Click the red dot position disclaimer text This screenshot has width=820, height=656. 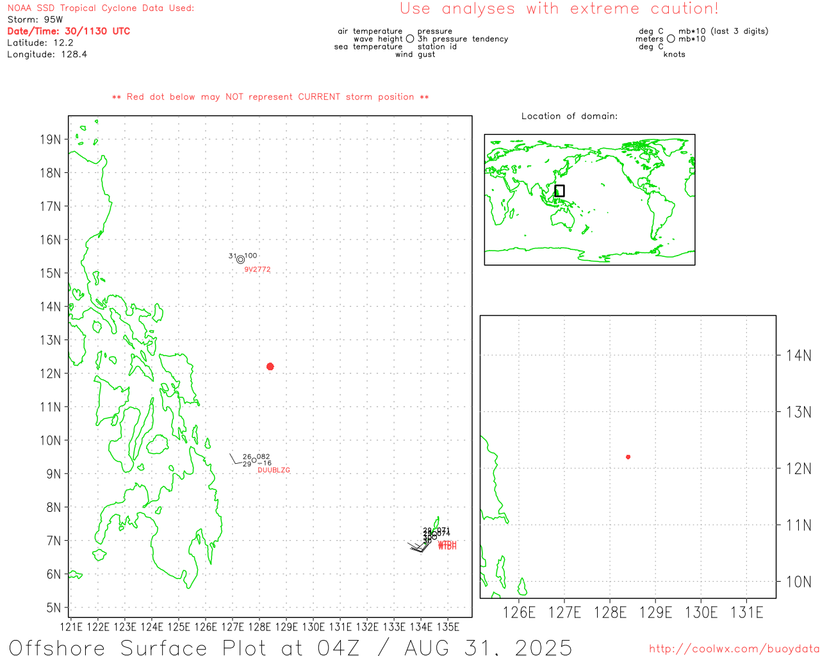coord(270,97)
